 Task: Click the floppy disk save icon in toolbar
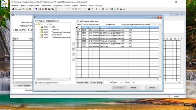[89, 9]
